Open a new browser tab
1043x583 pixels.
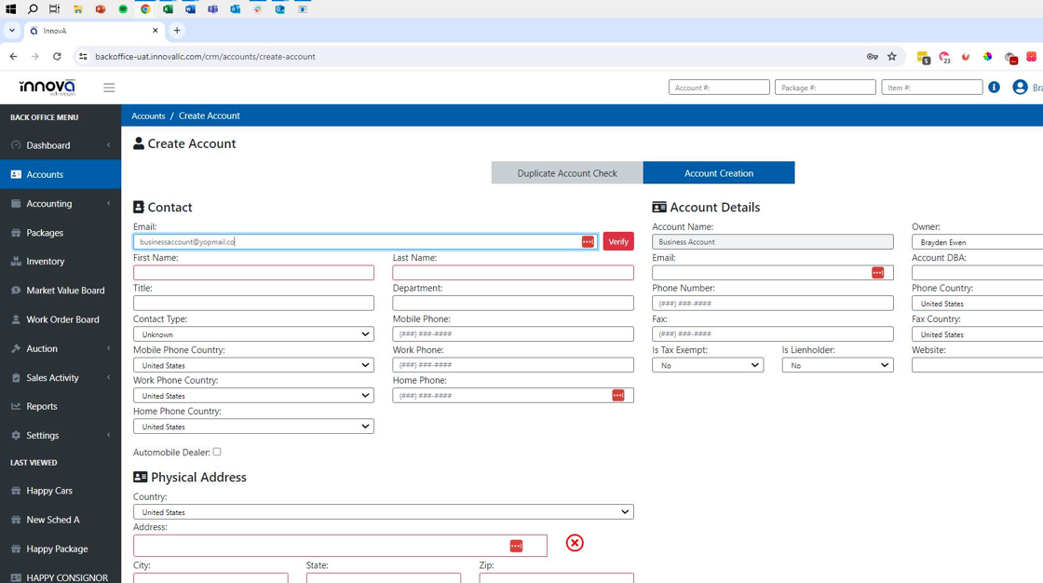tap(177, 31)
